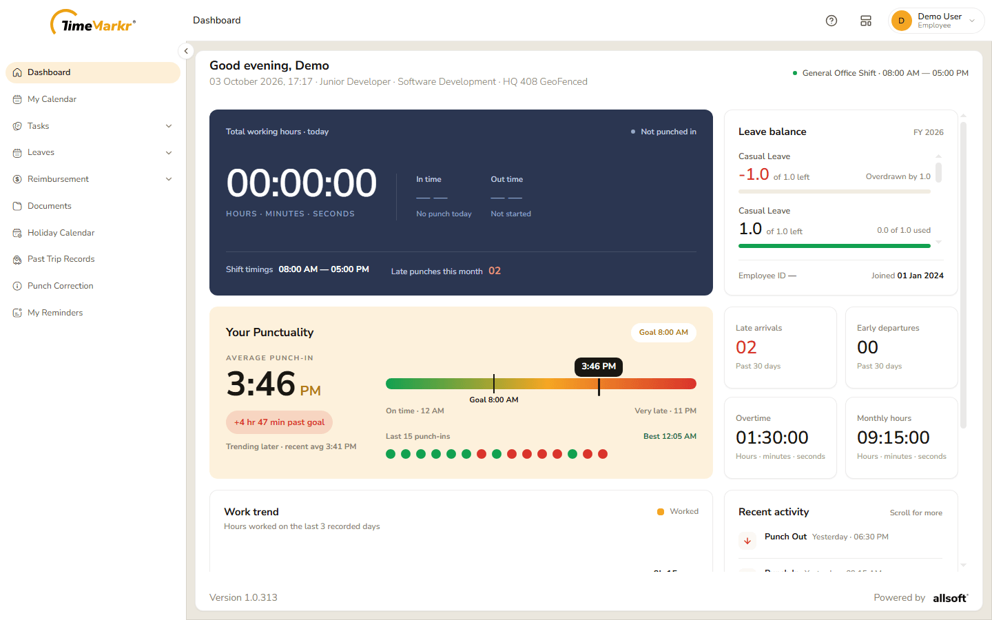Open Past Trip Records page
Screen dimensions: 992x620
point(93,260)
